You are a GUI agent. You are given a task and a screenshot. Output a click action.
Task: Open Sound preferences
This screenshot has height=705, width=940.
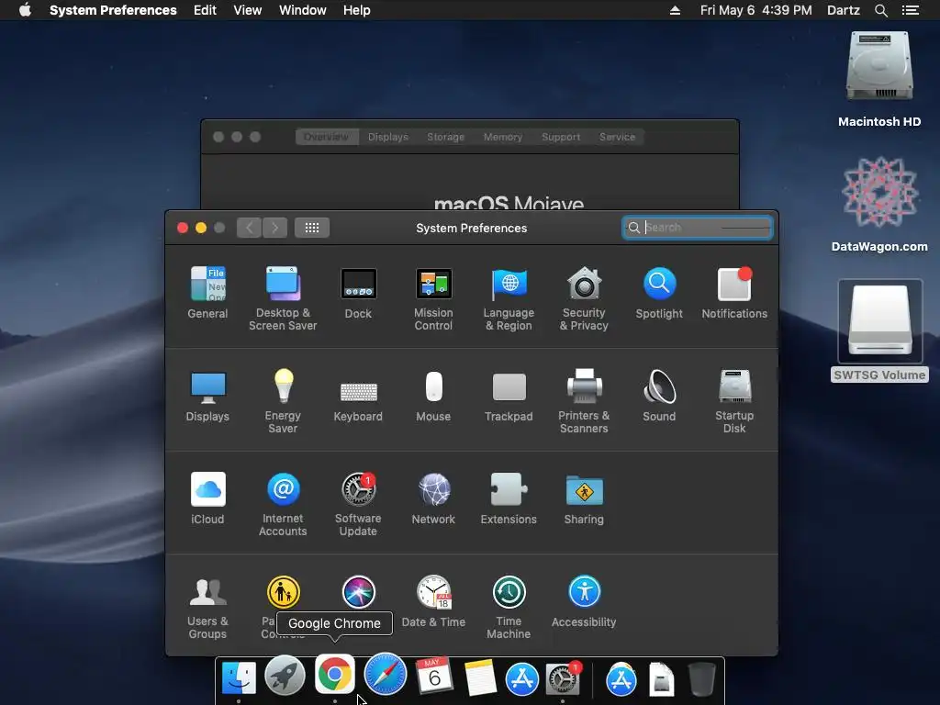click(x=659, y=396)
